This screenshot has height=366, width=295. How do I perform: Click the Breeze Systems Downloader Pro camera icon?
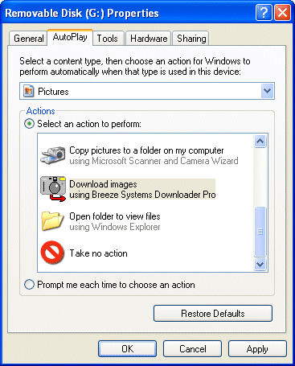pos(53,189)
